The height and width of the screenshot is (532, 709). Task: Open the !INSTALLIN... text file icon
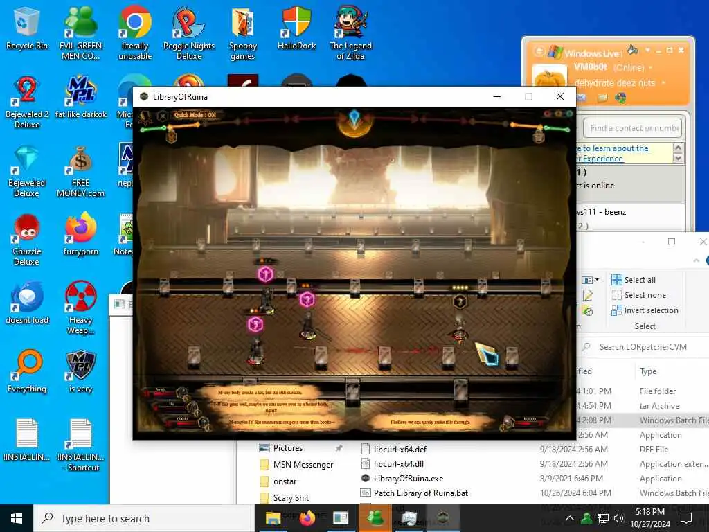click(x=27, y=440)
